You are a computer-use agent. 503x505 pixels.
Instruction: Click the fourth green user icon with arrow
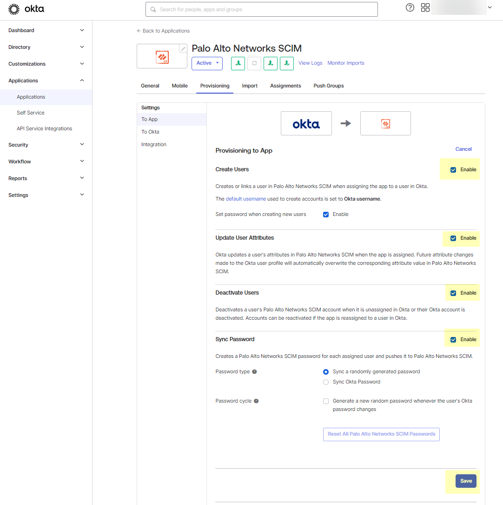286,63
